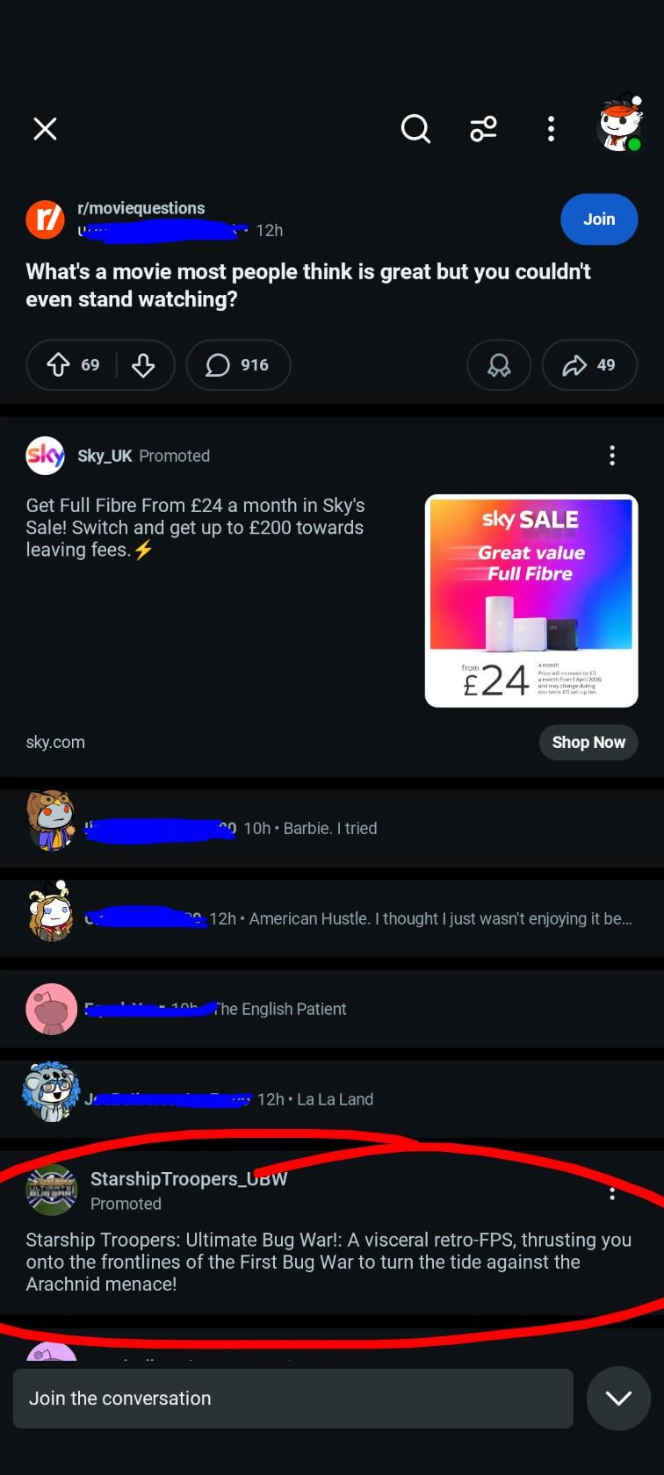Jump to next comment with chevron button
Screen dimensions: 664x1475
point(618,1399)
